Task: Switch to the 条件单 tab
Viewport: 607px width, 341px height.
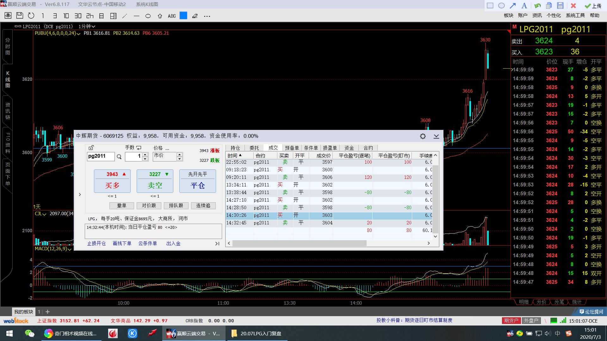Action: click(311, 148)
